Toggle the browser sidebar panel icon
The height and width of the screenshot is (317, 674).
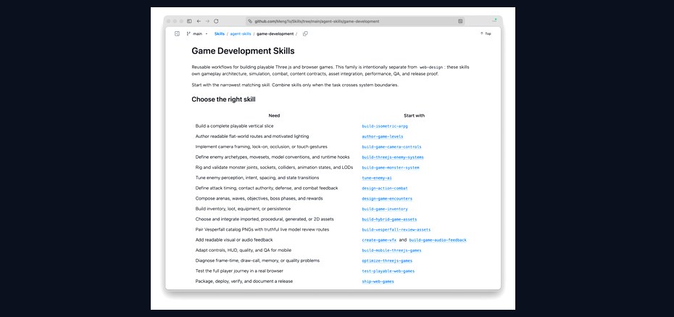(x=189, y=21)
